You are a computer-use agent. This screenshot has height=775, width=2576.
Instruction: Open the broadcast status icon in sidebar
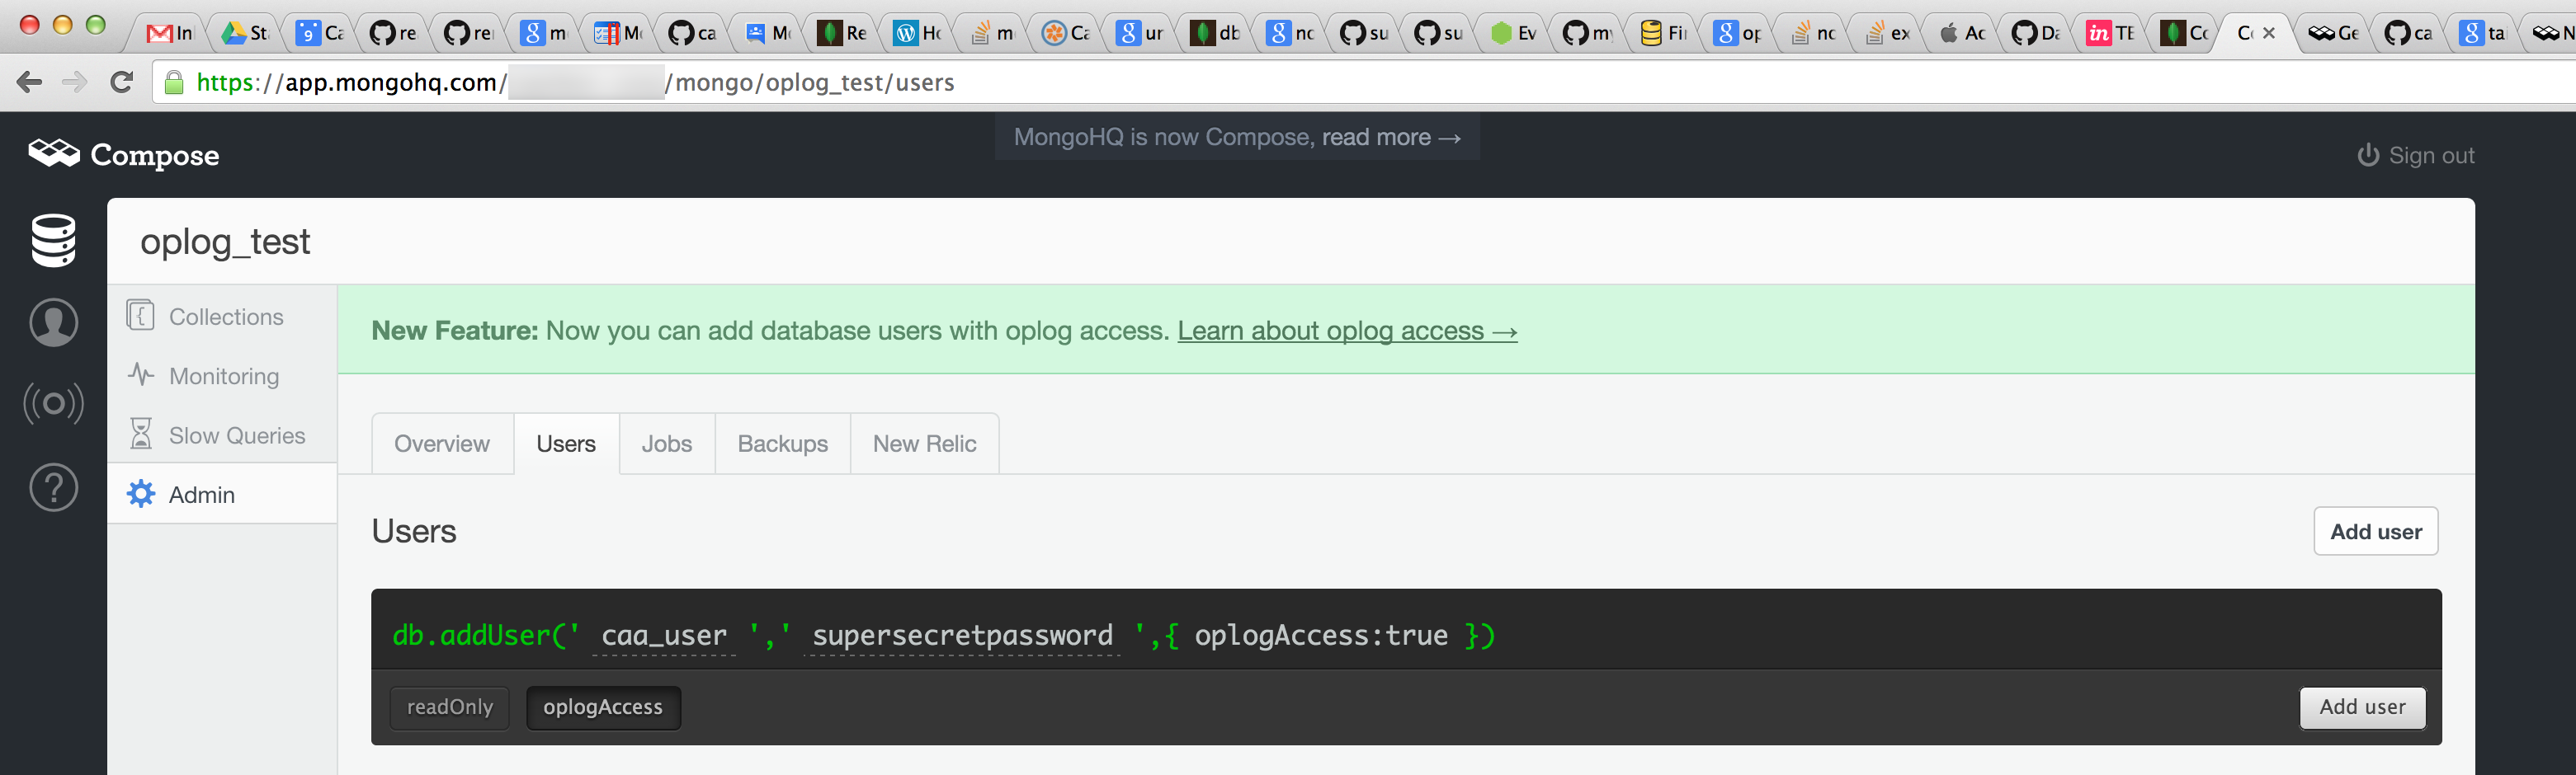[53, 403]
